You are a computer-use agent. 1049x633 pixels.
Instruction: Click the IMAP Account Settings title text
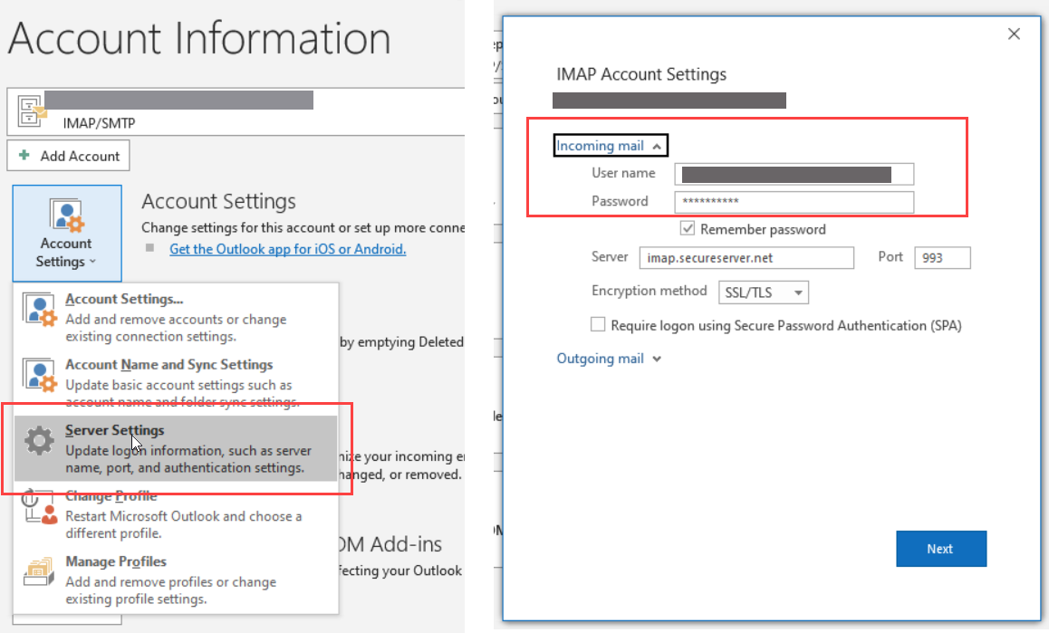click(x=641, y=74)
